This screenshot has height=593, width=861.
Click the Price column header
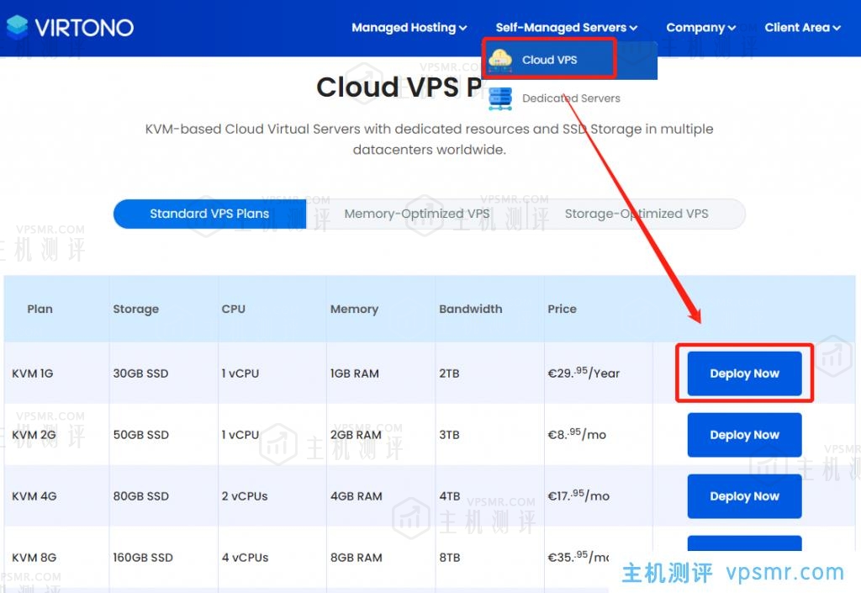pyautogui.click(x=562, y=310)
